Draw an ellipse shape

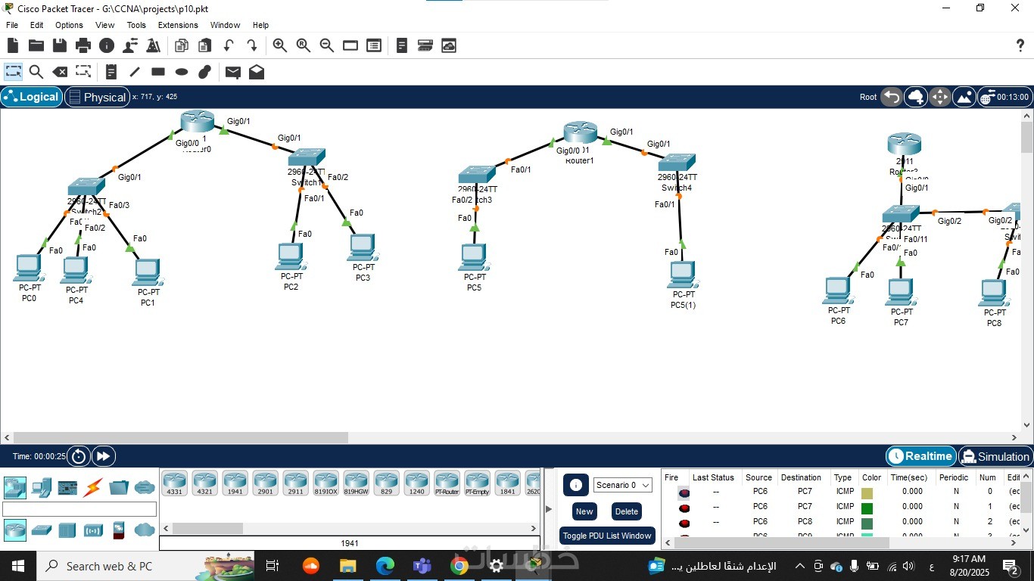182,72
